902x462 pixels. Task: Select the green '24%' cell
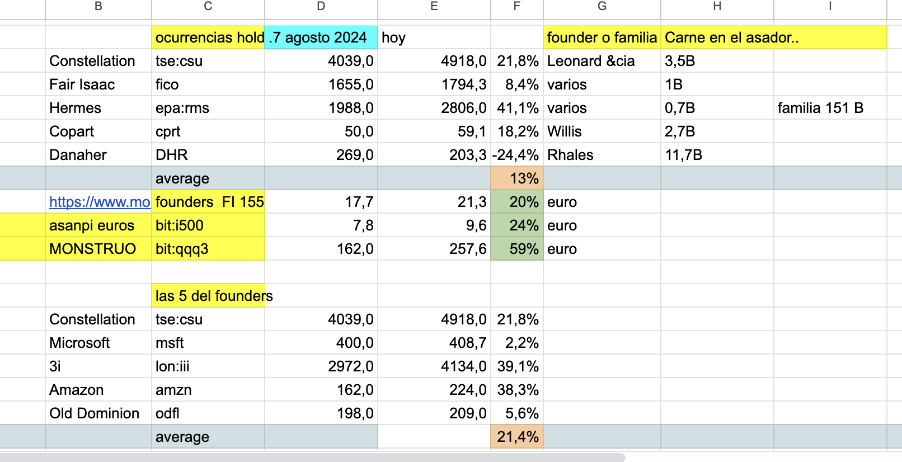(517, 225)
